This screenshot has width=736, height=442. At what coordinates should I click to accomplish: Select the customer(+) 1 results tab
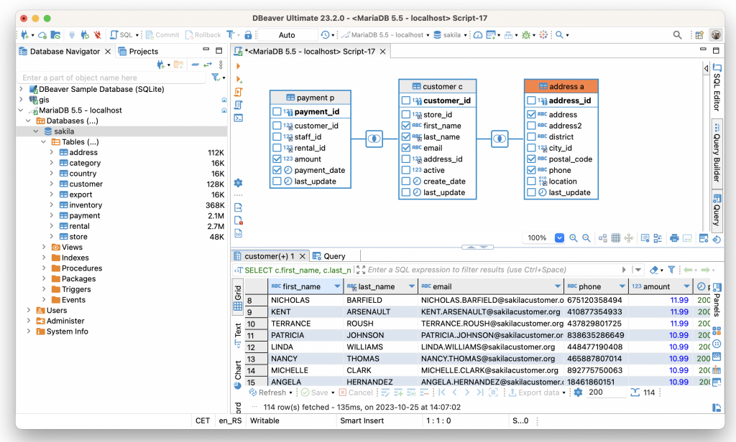(270, 256)
